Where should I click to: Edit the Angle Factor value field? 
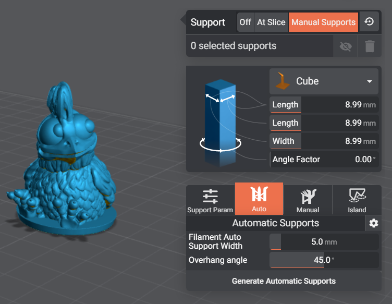[339, 159]
